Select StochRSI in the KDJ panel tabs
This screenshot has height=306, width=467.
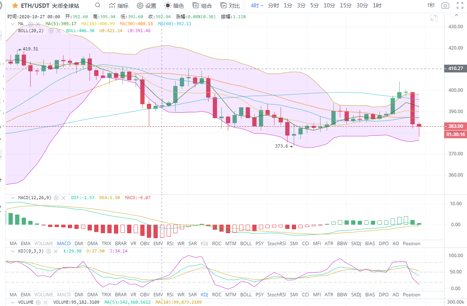click(276, 295)
